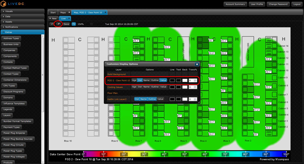Image resolution: width=304 pixels, height=164 pixels.
Task: Click the Save button in map toolbar
Action: click(x=66, y=24)
